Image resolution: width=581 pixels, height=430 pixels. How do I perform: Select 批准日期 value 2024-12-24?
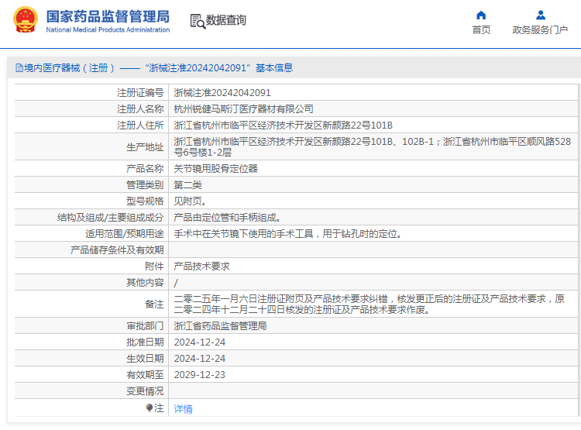[199, 342]
